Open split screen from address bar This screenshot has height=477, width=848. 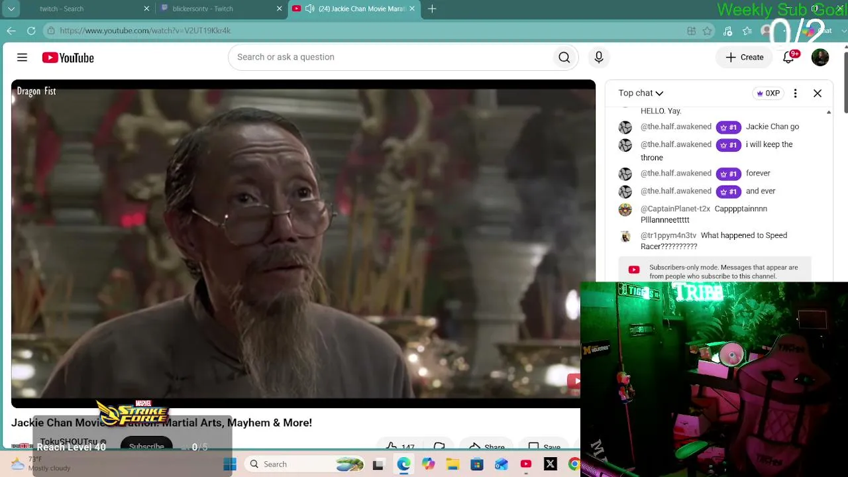tap(692, 30)
